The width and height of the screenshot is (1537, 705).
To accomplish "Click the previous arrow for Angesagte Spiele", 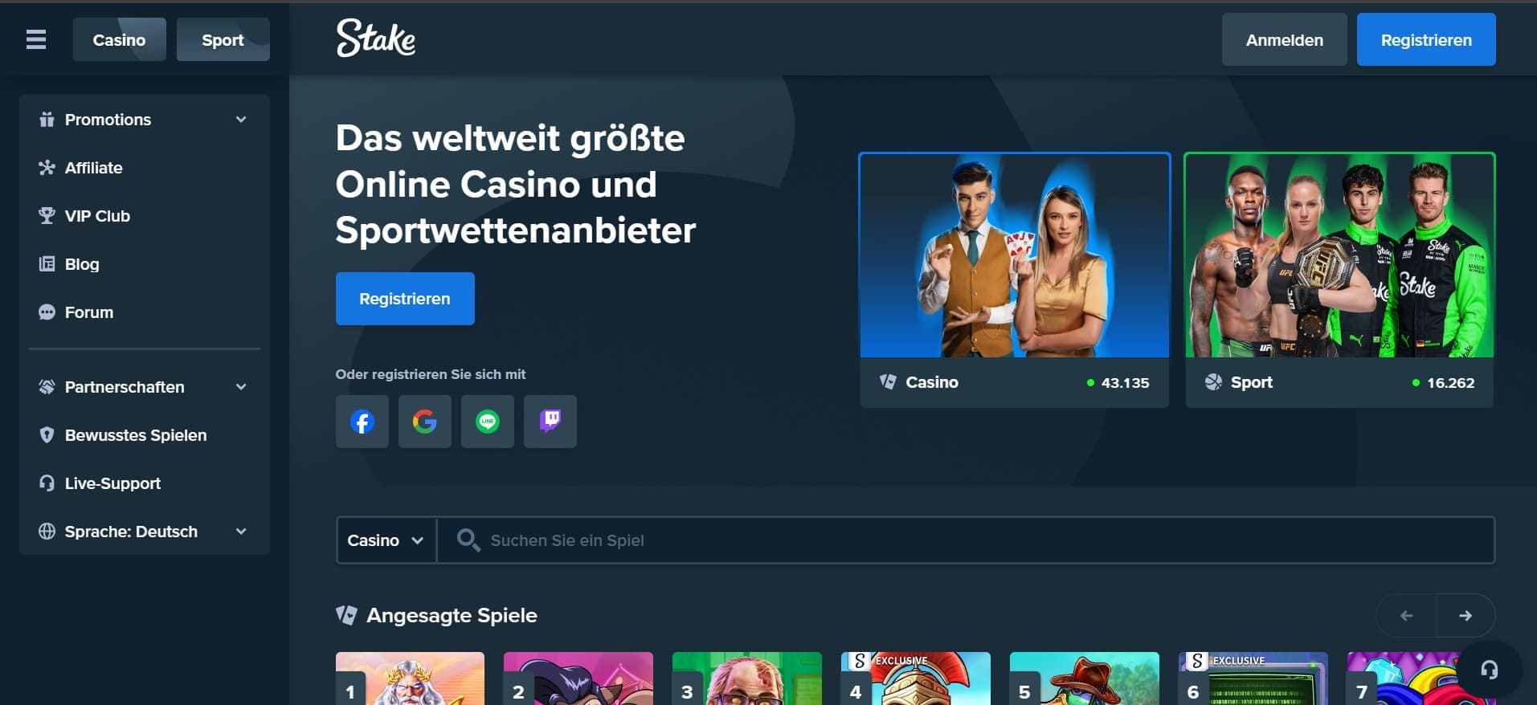I will tap(1406, 616).
